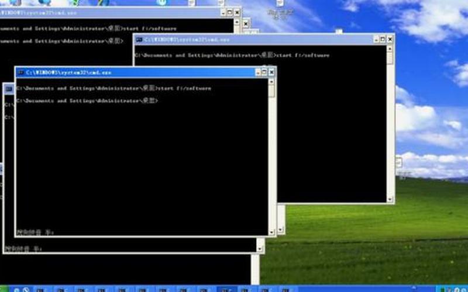468x292 pixels.
Task: Click 'start f:/software' in the top-left cmd window
Action: [x=150, y=29]
